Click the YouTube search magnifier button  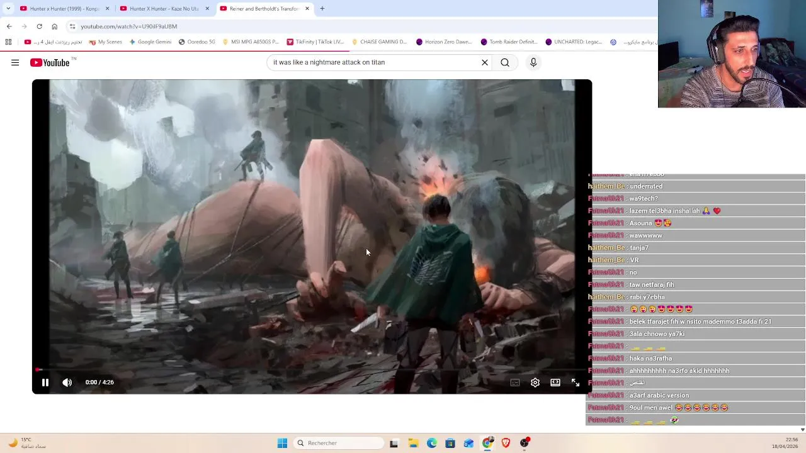[x=505, y=62]
